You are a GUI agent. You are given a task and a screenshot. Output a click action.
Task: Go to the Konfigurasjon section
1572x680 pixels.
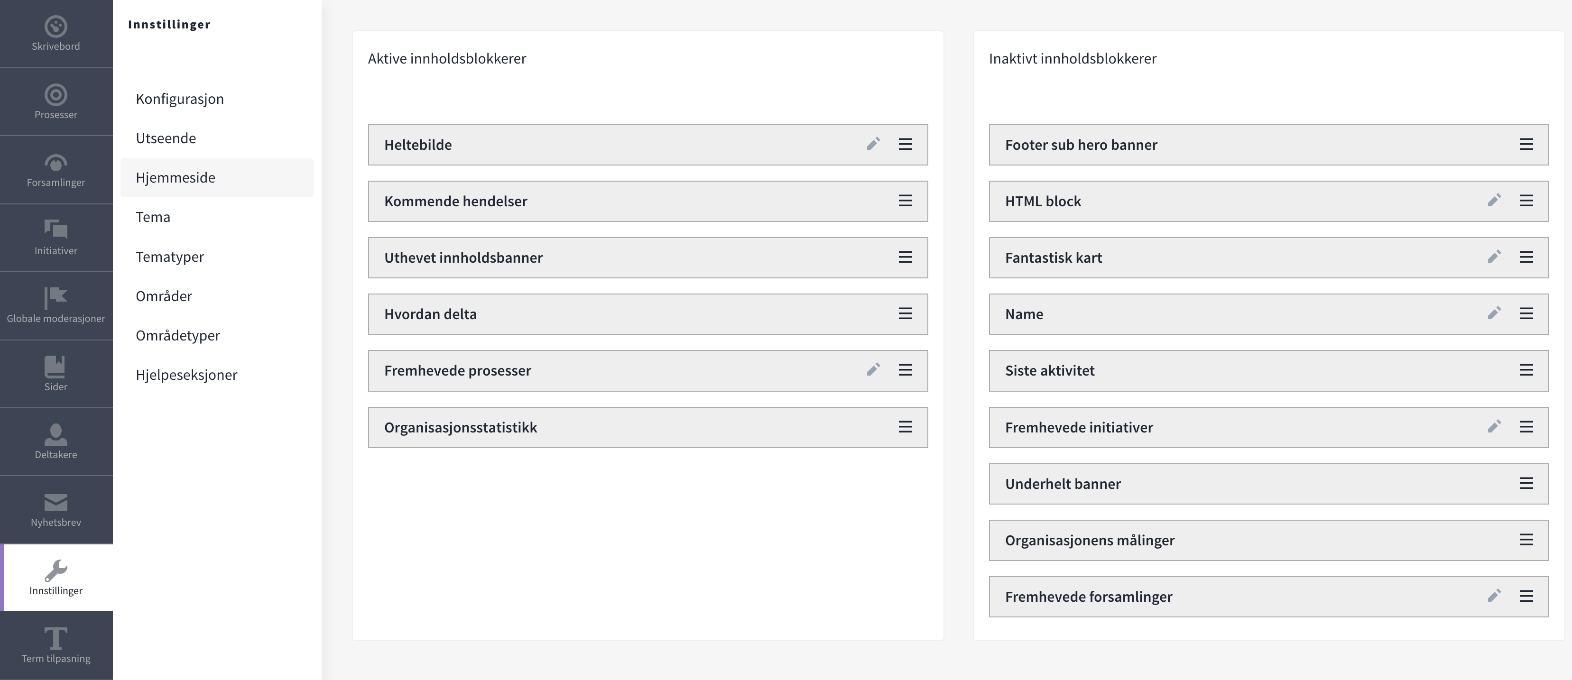coord(179,98)
